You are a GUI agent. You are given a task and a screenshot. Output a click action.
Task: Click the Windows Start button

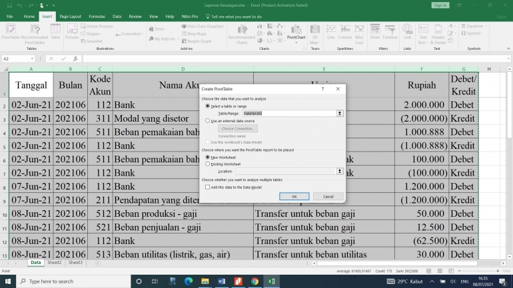point(8,281)
